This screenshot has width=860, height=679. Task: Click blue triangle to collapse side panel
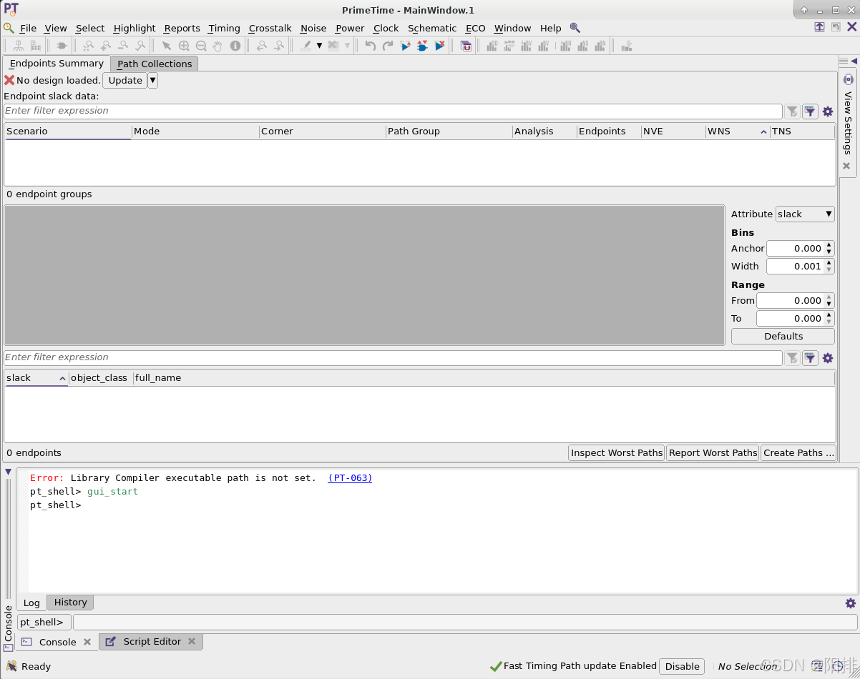tap(854, 61)
